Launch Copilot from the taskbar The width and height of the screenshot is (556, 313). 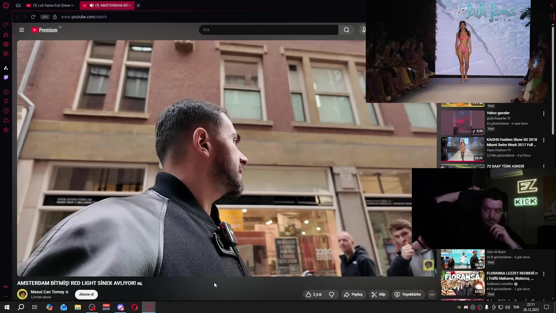tap(49, 307)
